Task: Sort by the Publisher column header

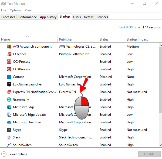Action: coord(78,39)
